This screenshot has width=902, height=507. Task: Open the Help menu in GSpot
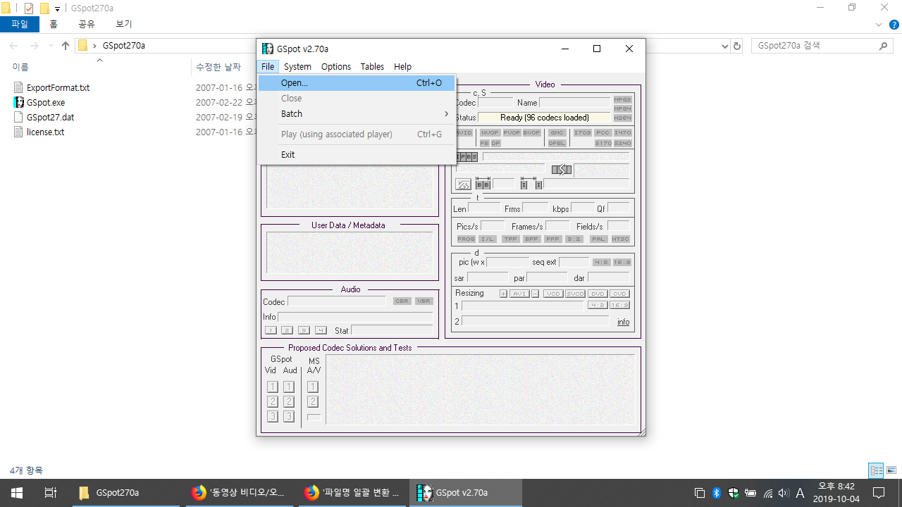[402, 66]
